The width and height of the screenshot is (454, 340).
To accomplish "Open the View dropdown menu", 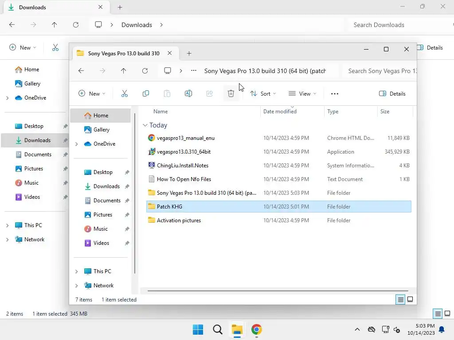I will (302, 94).
